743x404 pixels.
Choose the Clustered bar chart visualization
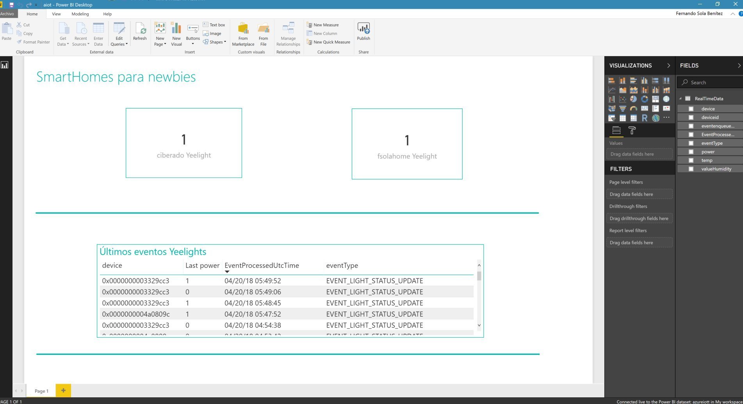click(x=633, y=81)
